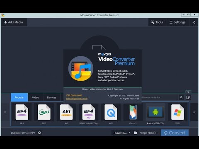199x149 pixels.
Task: Switch to the Popular tab
Action: pos(19,97)
